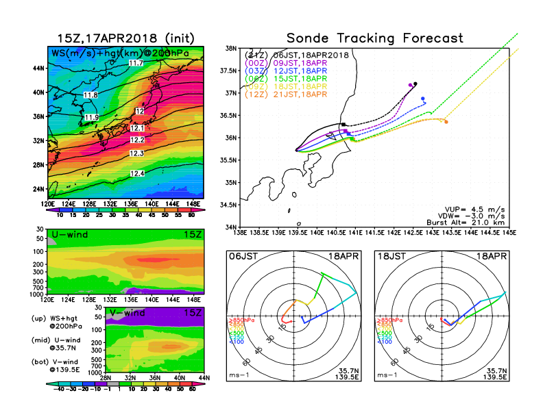Click the "Burst Alt= 21.0 km" value
543x419 pixels.
pos(466,223)
